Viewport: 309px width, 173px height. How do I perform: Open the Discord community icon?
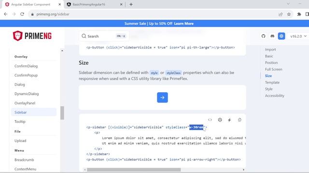pyautogui.click(x=272, y=36)
